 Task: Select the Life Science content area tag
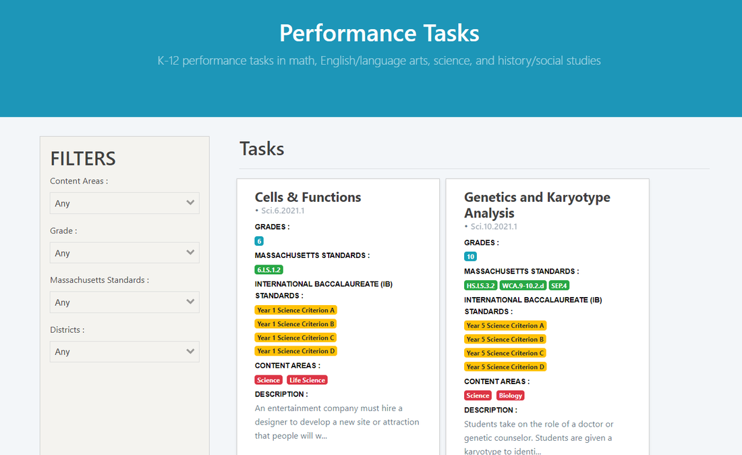tap(307, 380)
